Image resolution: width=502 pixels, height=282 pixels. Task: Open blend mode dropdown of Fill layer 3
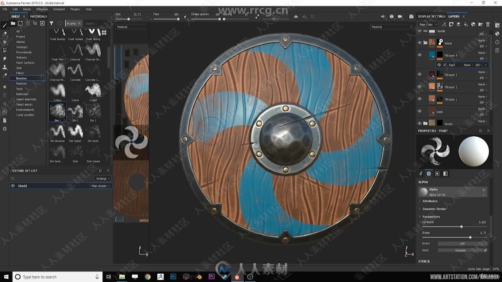[482, 72]
